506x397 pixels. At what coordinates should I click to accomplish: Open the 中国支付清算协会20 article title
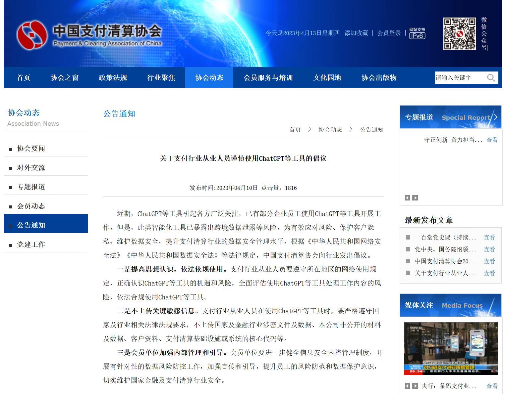pos(445,261)
